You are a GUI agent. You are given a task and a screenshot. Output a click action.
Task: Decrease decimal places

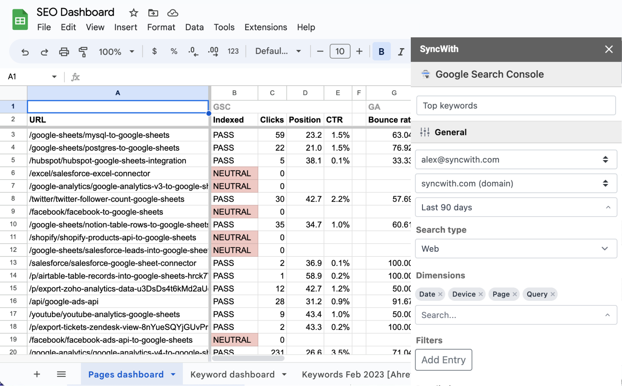click(193, 52)
